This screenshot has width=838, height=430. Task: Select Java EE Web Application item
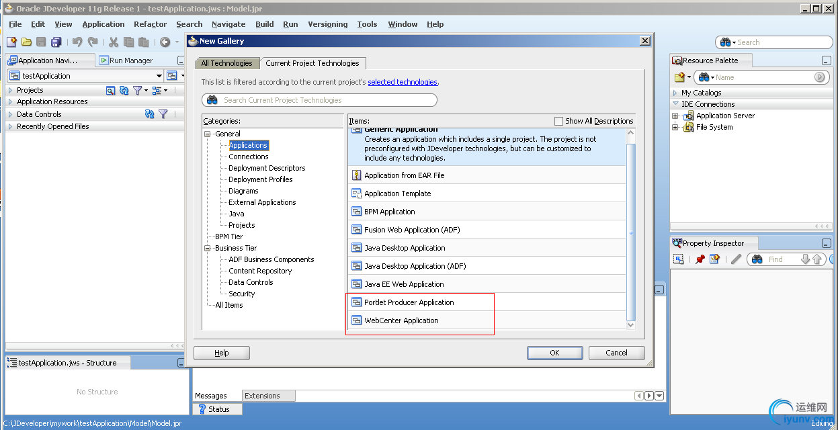tap(487, 284)
